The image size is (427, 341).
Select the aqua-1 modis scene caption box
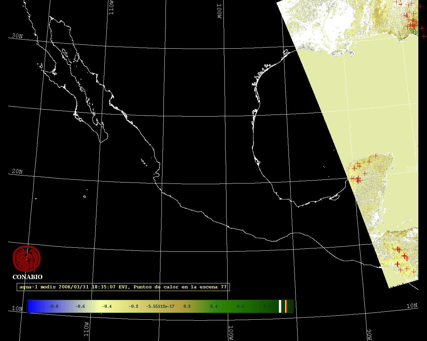point(123,287)
